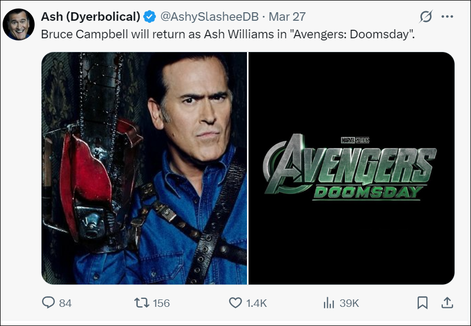This screenshot has width=471, height=326.
Task: Open the view analytics bar chart icon
Action: (328, 303)
